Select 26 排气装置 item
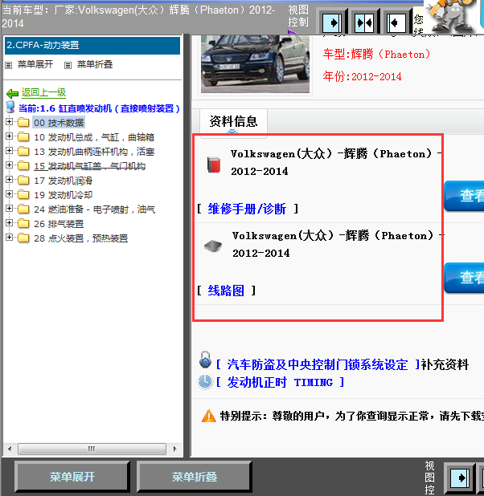This screenshot has height=496, width=484. [x=59, y=224]
